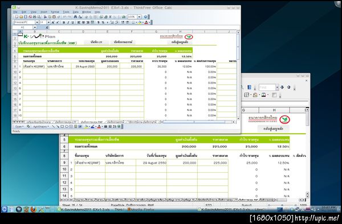Undo the last action in ThinkFree
342x224 pixels.
coord(64,16)
